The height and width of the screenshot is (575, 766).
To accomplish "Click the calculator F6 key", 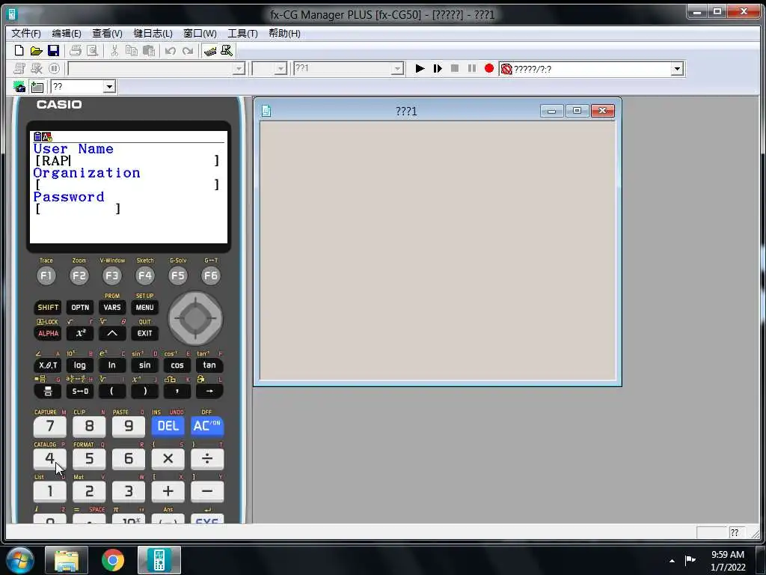I will [x=210, y=276].
